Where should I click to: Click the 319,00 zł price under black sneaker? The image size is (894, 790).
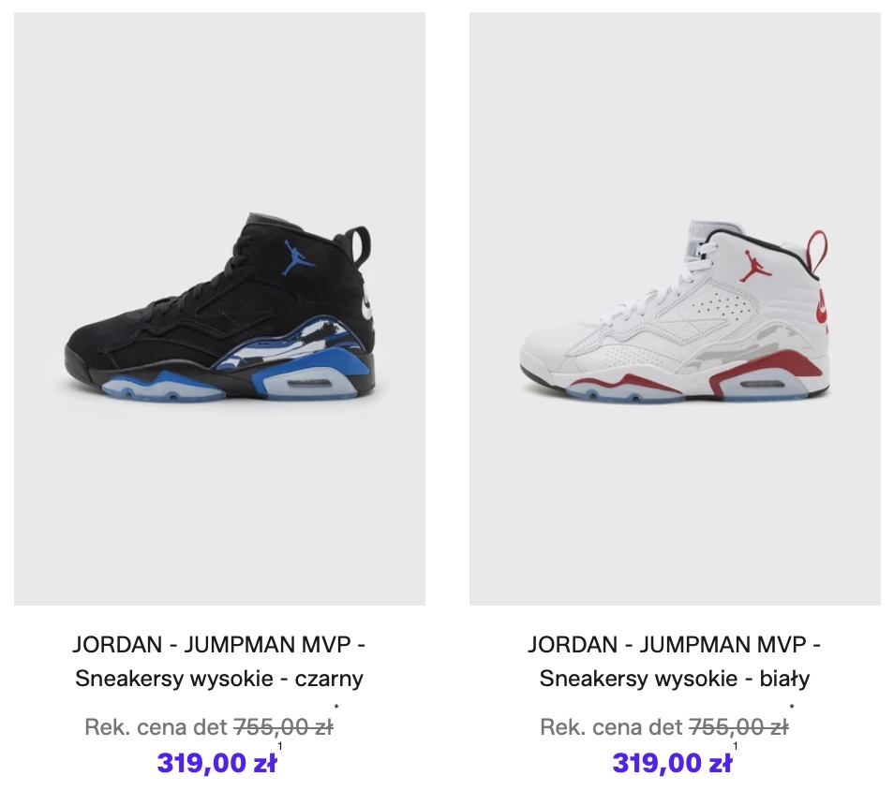point(216,763)
